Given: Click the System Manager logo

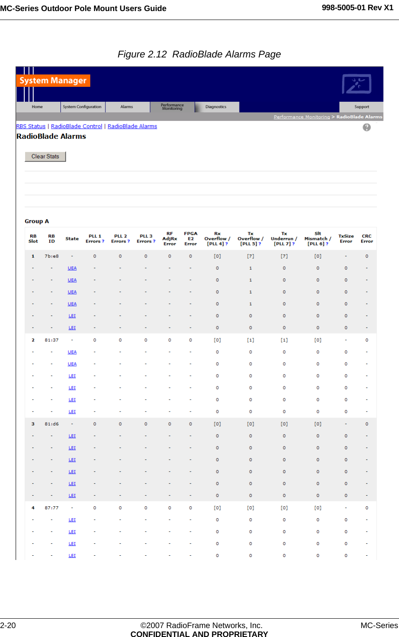Looking at the screenshot, I should [53, 80].
